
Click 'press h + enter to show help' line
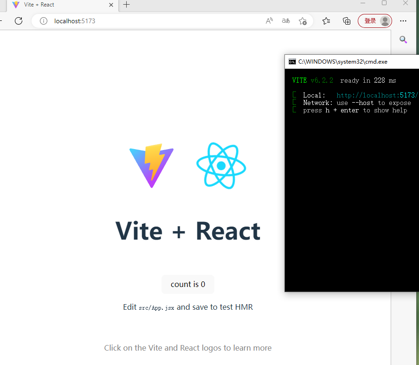[x=355, y=111]
